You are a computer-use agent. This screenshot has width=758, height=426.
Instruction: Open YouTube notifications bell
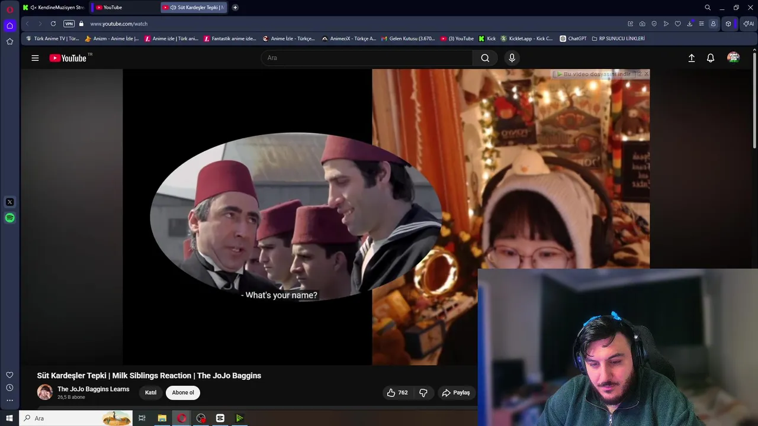tap(711, 58)
